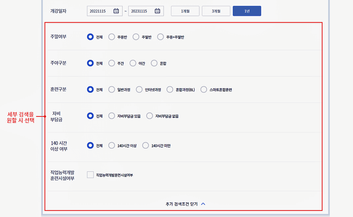
Task: Click the 자비 부담금 label
Action: (56, 117)
